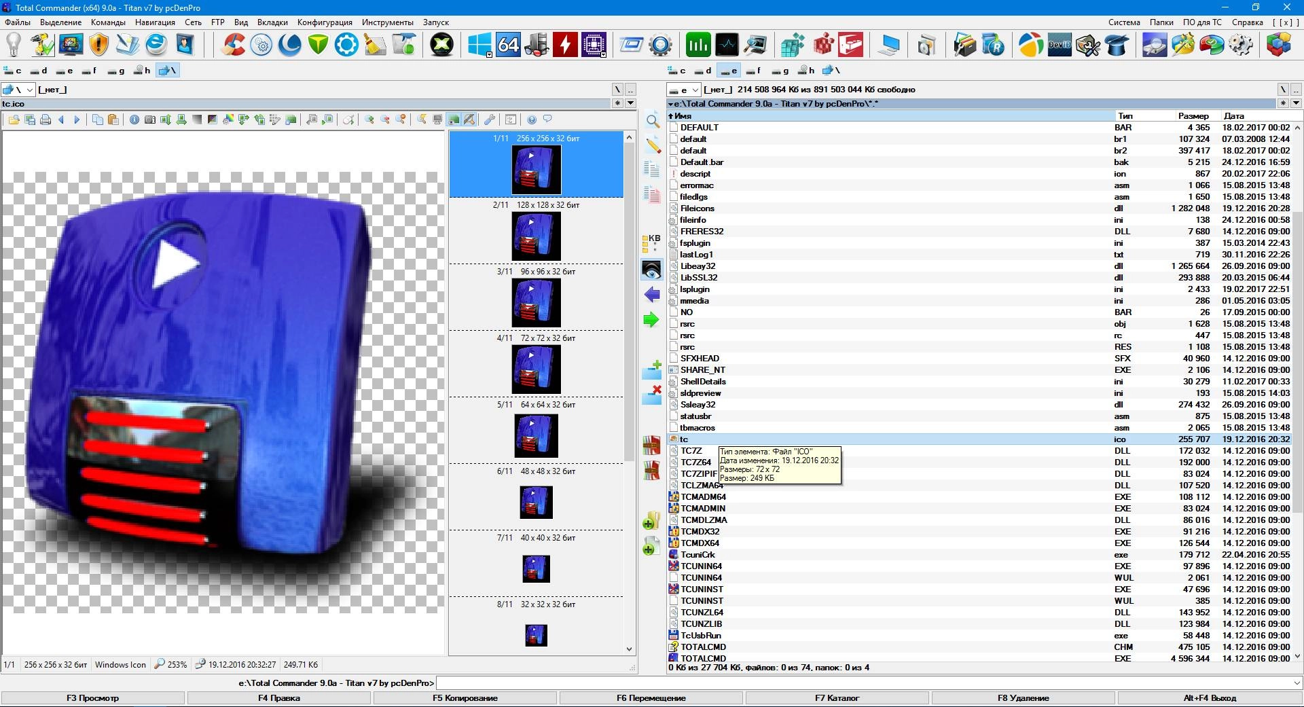Go to previous image with left arrow

[61, 120]
